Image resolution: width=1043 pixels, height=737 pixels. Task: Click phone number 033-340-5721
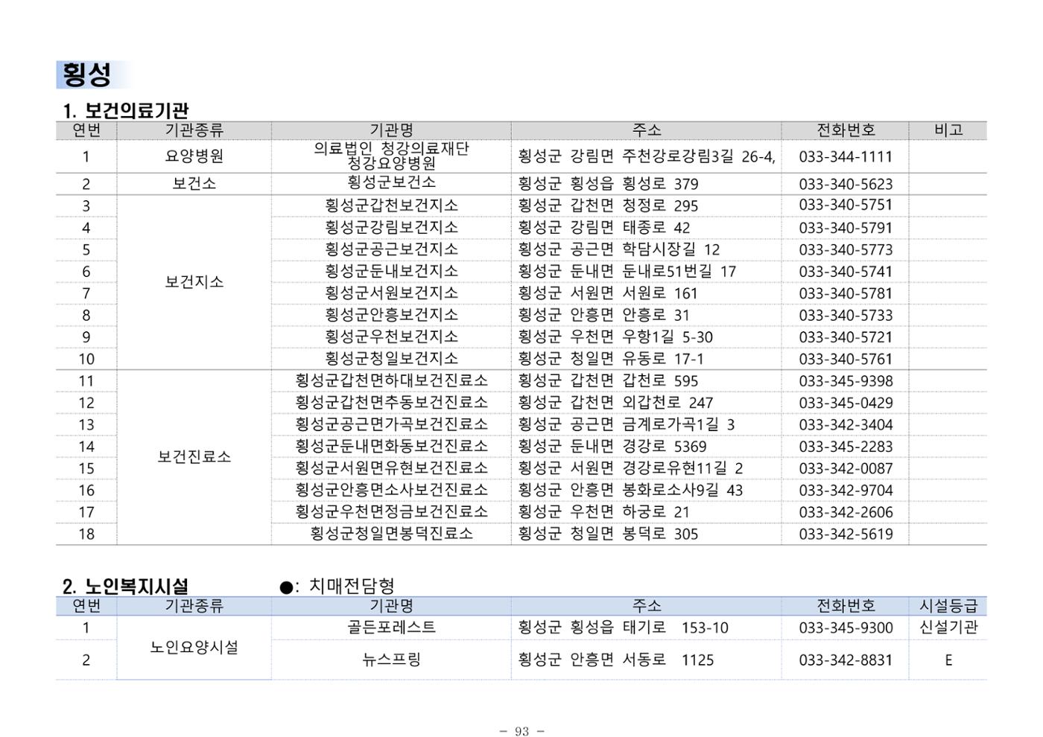point(846,337)
